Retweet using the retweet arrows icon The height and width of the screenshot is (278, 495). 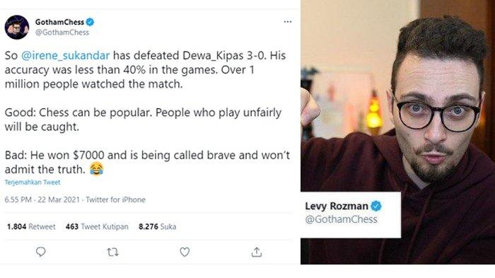click(112, 252)
